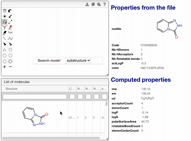Viewport: 191px width, 141px height.
Task: Click the filter box under the C... column
Action: [72, 97]
